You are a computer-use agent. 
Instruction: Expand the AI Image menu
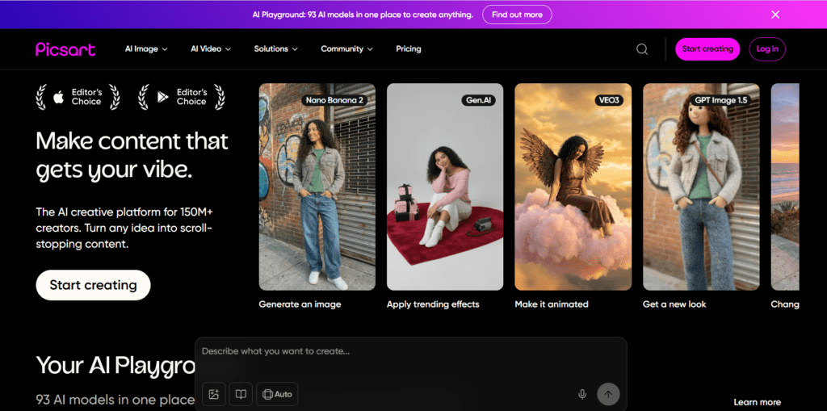point(146,49)
